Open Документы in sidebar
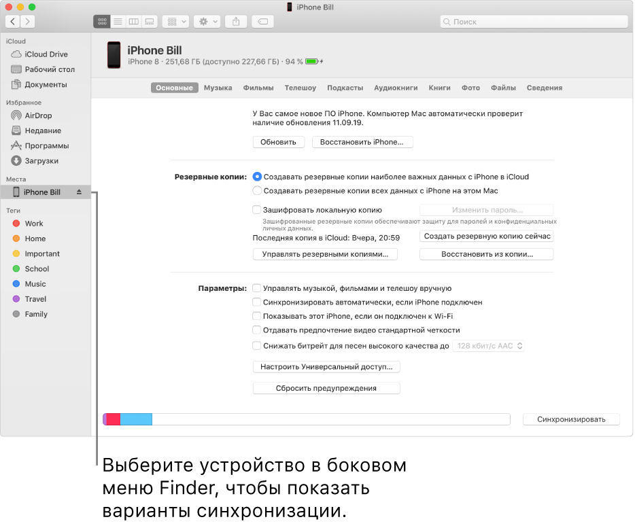 click(46, 84)
